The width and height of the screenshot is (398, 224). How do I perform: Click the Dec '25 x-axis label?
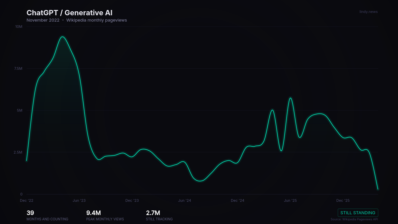(x=343, y=200)
